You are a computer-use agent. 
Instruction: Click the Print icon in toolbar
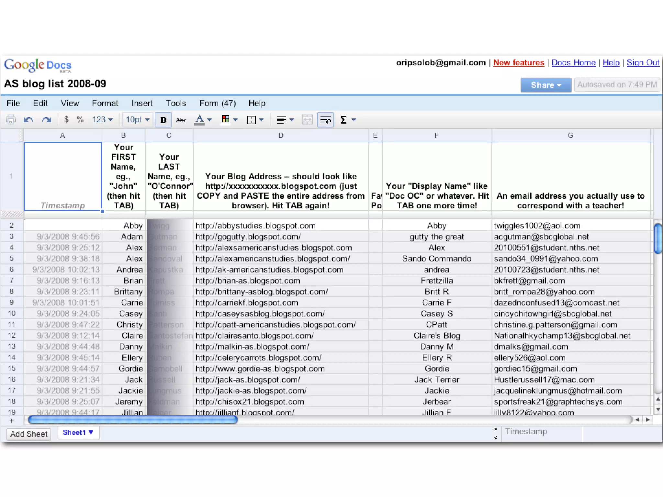tap(11, 120)
